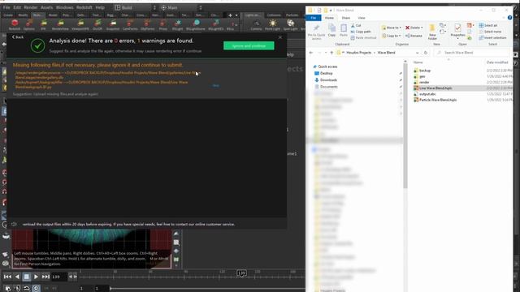Click the current frame marker on timeline
520x292 pixels.
pyautogui.click(x=241, y=273)
